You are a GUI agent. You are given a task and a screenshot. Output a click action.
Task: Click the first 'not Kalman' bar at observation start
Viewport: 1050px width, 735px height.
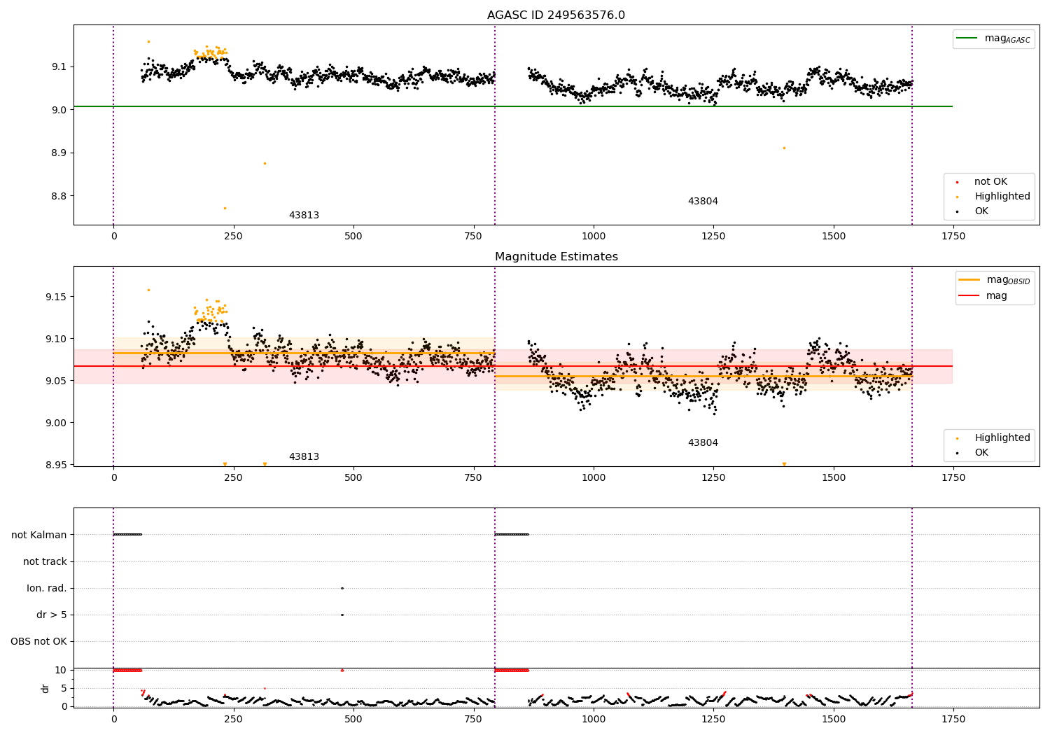pos(127,535)
